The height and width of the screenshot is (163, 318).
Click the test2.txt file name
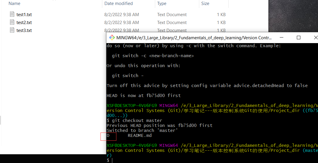(24, 23)
